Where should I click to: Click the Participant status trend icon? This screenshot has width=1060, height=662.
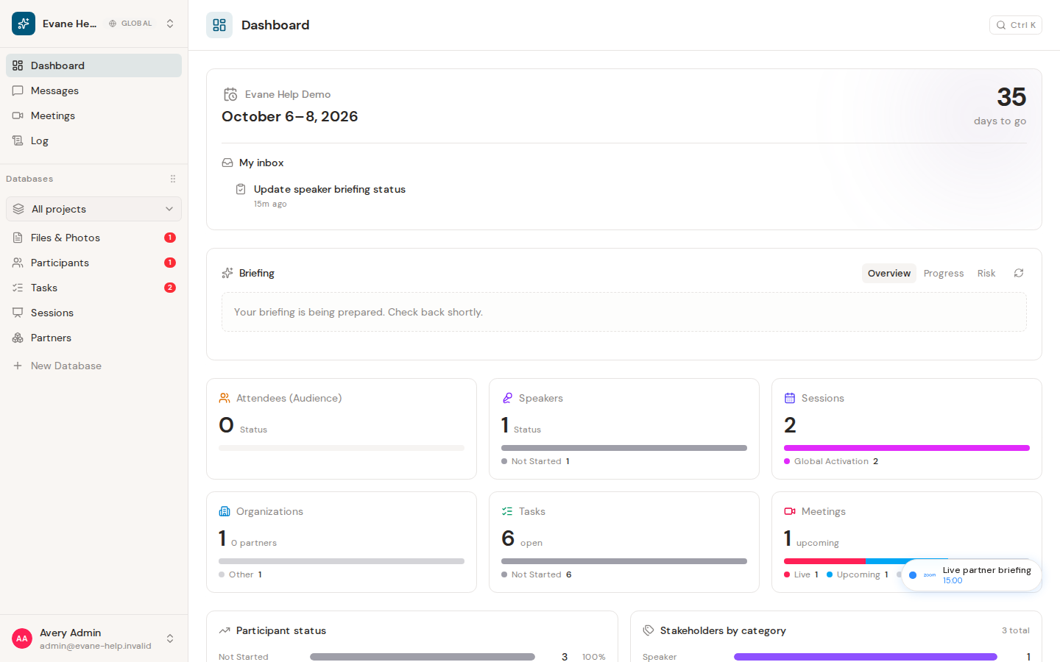(x=225, y=630)
